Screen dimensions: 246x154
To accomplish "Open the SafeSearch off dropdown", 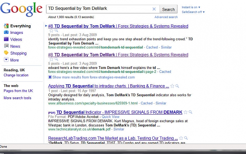I will pos(193,12).
